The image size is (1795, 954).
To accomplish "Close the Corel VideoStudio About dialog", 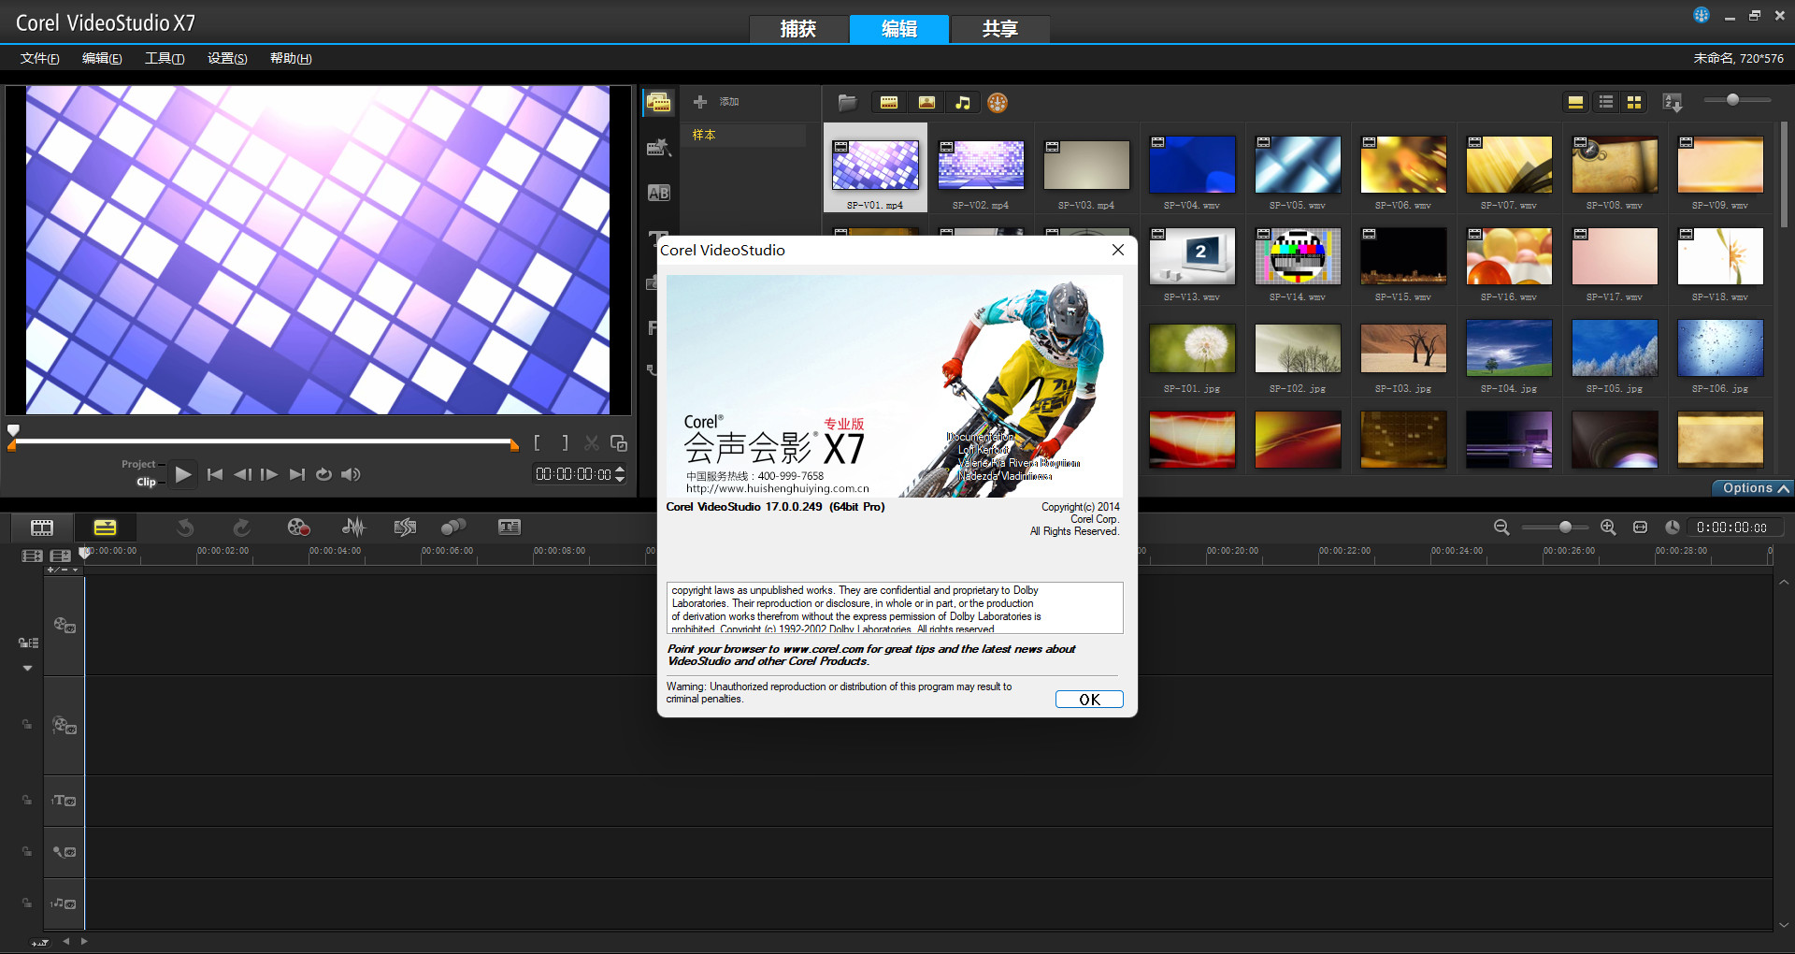I will coord(1117,250).
